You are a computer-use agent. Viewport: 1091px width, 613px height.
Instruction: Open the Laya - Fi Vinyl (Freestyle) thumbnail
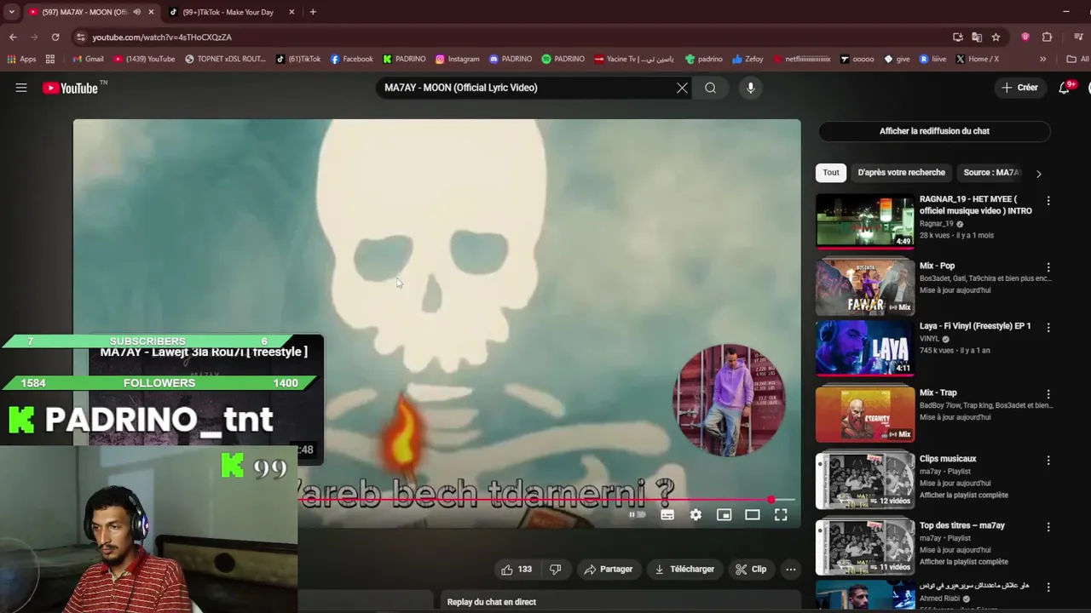tap(864, 348)
